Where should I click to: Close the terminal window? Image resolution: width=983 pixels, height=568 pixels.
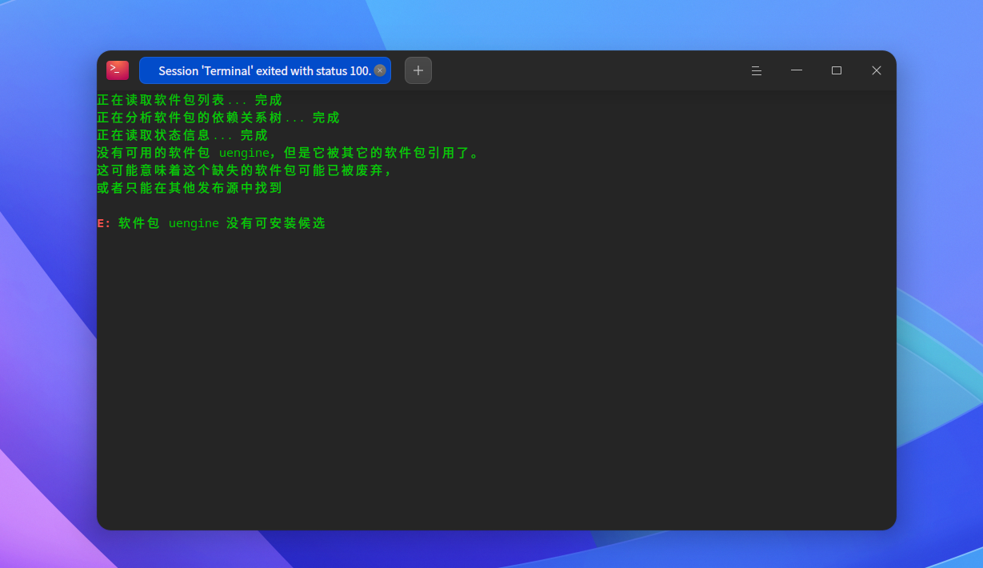(x=877, y=70)
